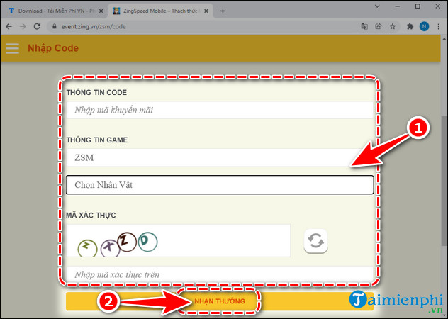This screenshot has height=319, width=448.
Task: Maximize the browser window
Action: coord(418,6)
